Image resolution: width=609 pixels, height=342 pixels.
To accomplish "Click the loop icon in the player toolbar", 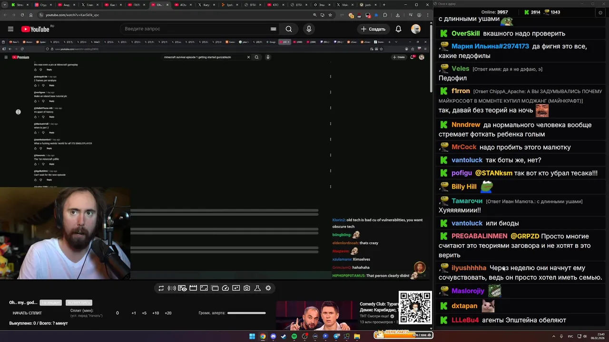I will [161, 288].
